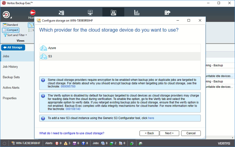This screenshot has height=147, width=235.
Task: Expand the Sort and Filter dropdown
Action: (15, 35)
